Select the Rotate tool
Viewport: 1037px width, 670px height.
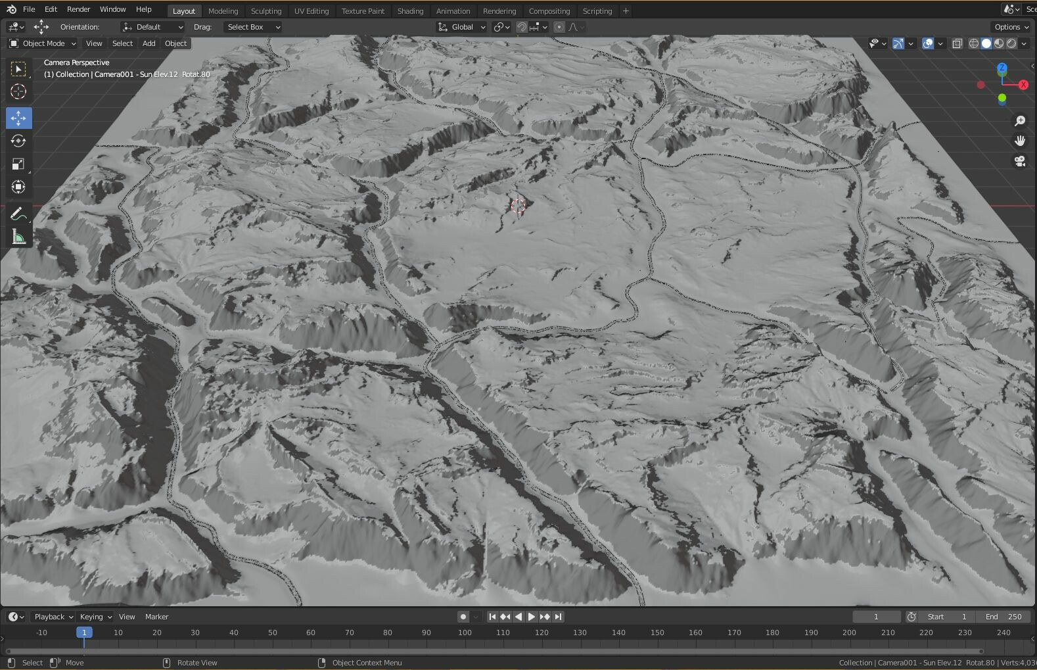[x=18, y=141]
